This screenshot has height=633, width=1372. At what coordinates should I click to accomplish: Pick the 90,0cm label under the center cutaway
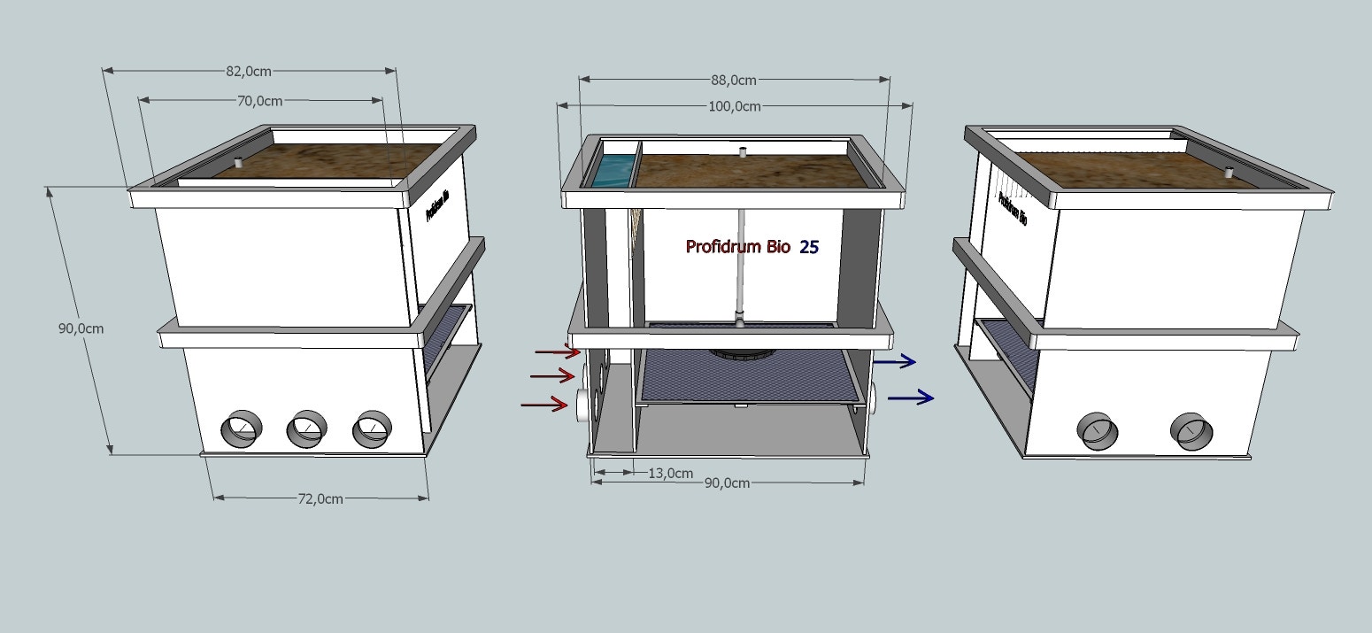pos(728,482)
